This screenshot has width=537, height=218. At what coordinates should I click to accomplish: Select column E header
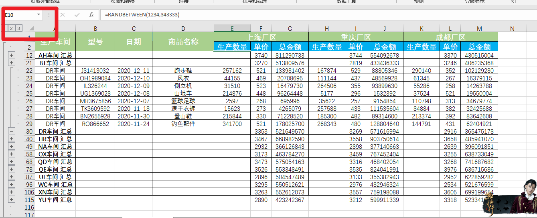(x=232, y=28)
